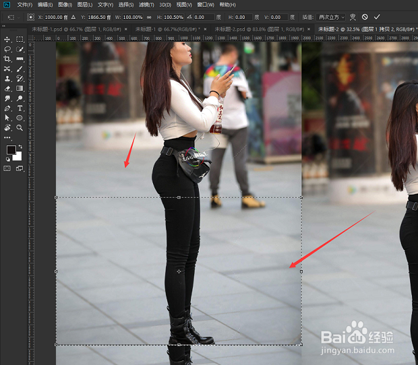This screenshot has height=365, width=418.
Task: Switch to 未标题-1.psd document tab
Action: tap(76, 29)
